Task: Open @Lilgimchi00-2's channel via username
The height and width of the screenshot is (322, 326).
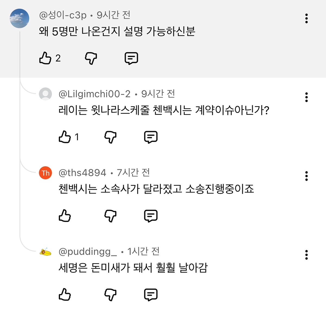Action: tap(95, 94)
